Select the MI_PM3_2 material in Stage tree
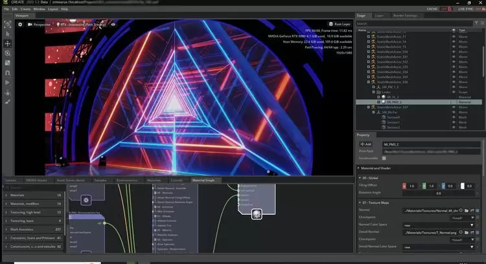The image size is (486, 264). coord(394,102)
